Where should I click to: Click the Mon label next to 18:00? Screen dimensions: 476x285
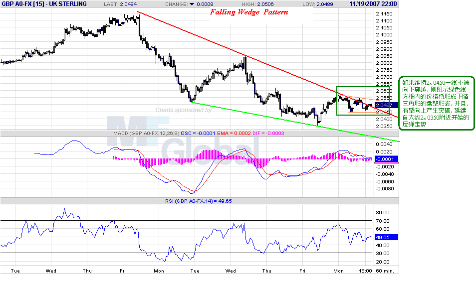(338, 271)
